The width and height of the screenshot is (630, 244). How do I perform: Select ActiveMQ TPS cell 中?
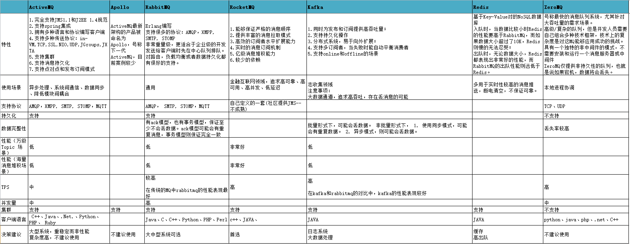tap(69, 187)
